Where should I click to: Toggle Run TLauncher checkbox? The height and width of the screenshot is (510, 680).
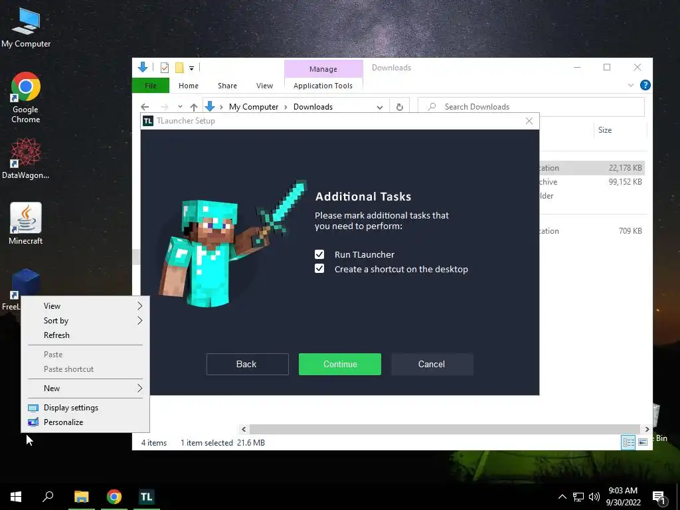319,254
